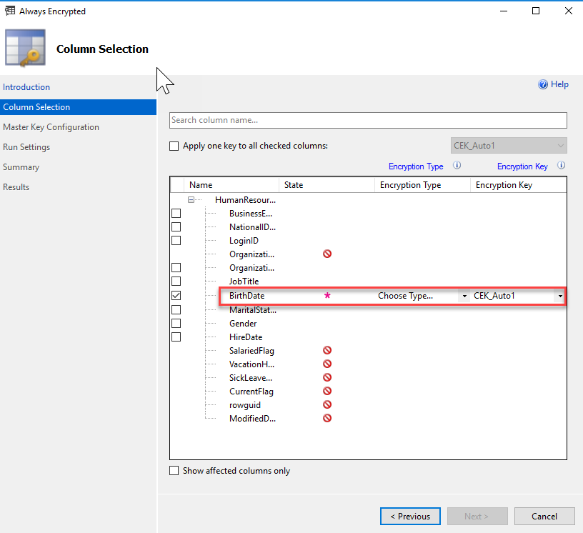Click the table-and-key Column Selection wizard icon
This screenshot has height=533, width=583.
25,48
